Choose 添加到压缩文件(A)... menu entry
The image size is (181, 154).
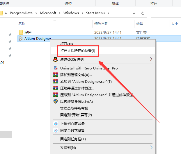[x=103, y=75]
